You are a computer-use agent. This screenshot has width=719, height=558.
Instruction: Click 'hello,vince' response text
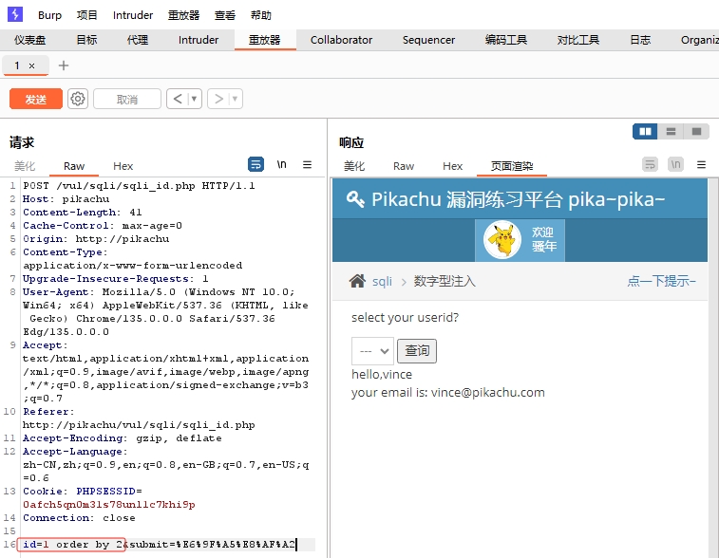(x=382, y=374)
